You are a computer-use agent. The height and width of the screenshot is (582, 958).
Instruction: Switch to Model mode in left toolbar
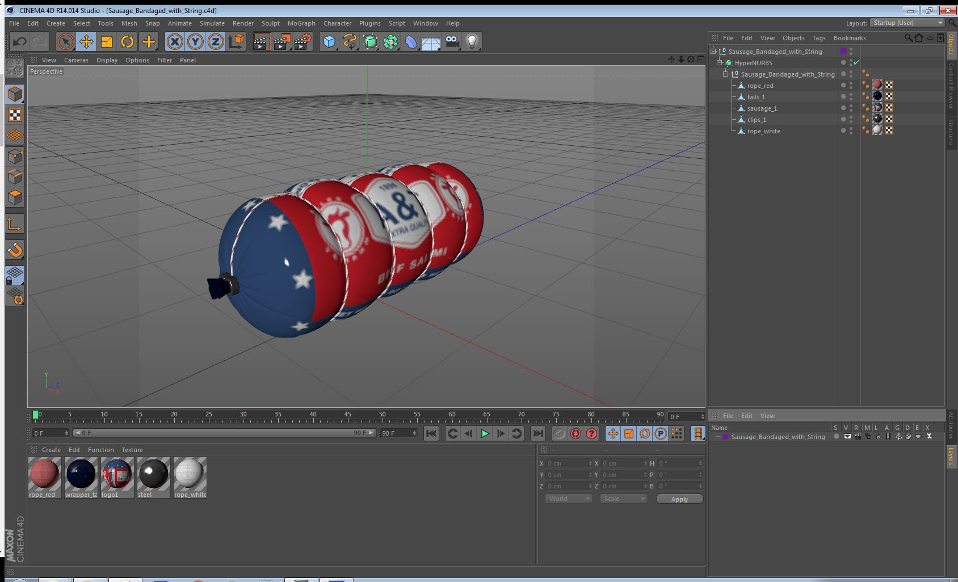(x=15, y=94)
